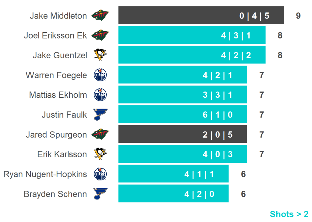The width and height of the screenshot is (312, 222).
Task: Click the Blues logo beside Justin Faulk
Action: tap(100, 114)
